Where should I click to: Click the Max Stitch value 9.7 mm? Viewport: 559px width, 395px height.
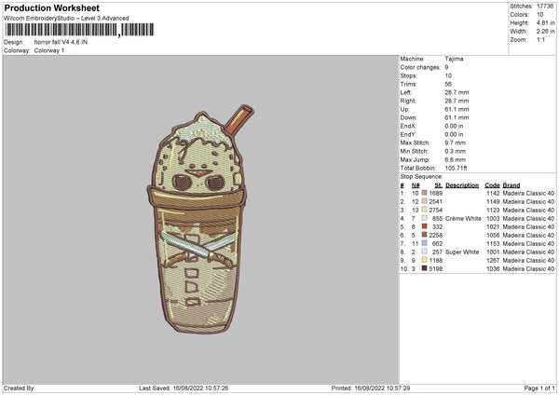tap(455, 143)
